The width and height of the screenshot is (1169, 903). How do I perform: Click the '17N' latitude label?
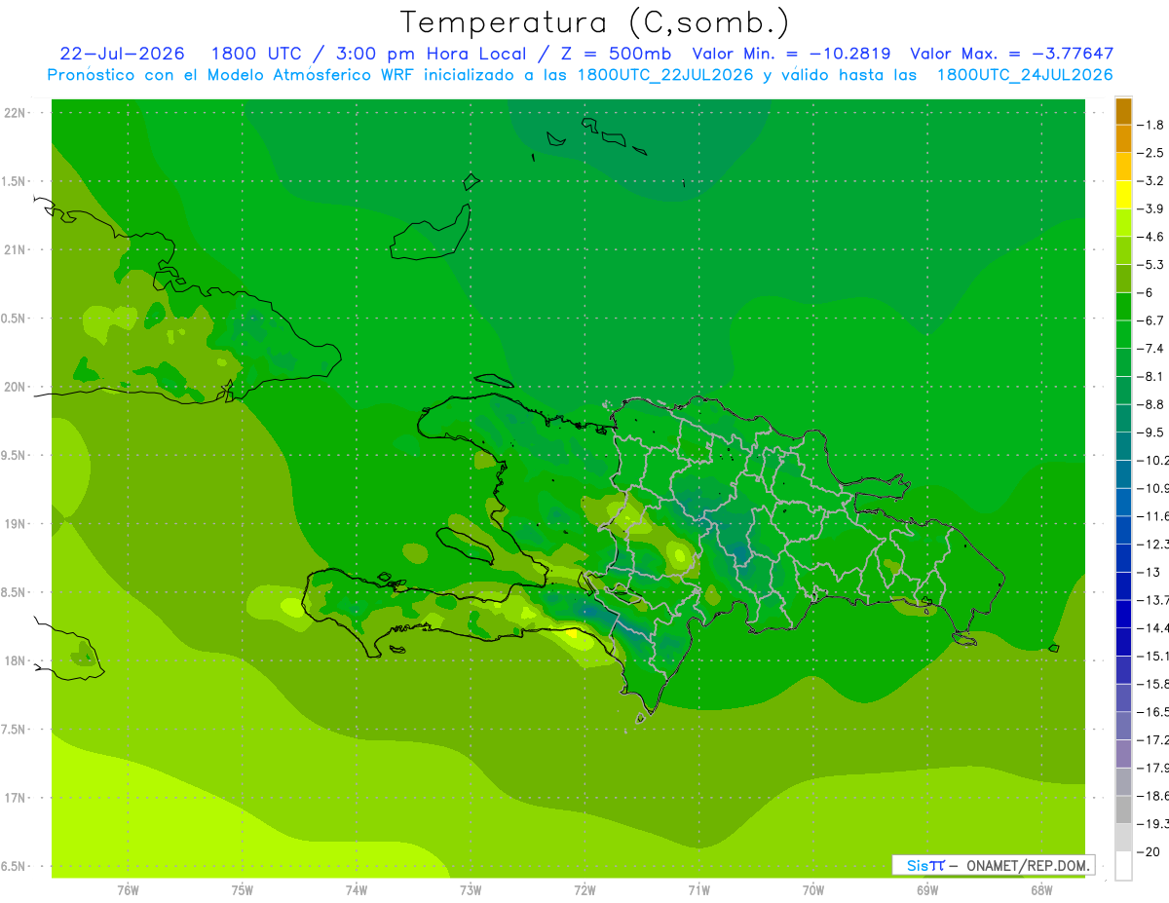(15, 798)
